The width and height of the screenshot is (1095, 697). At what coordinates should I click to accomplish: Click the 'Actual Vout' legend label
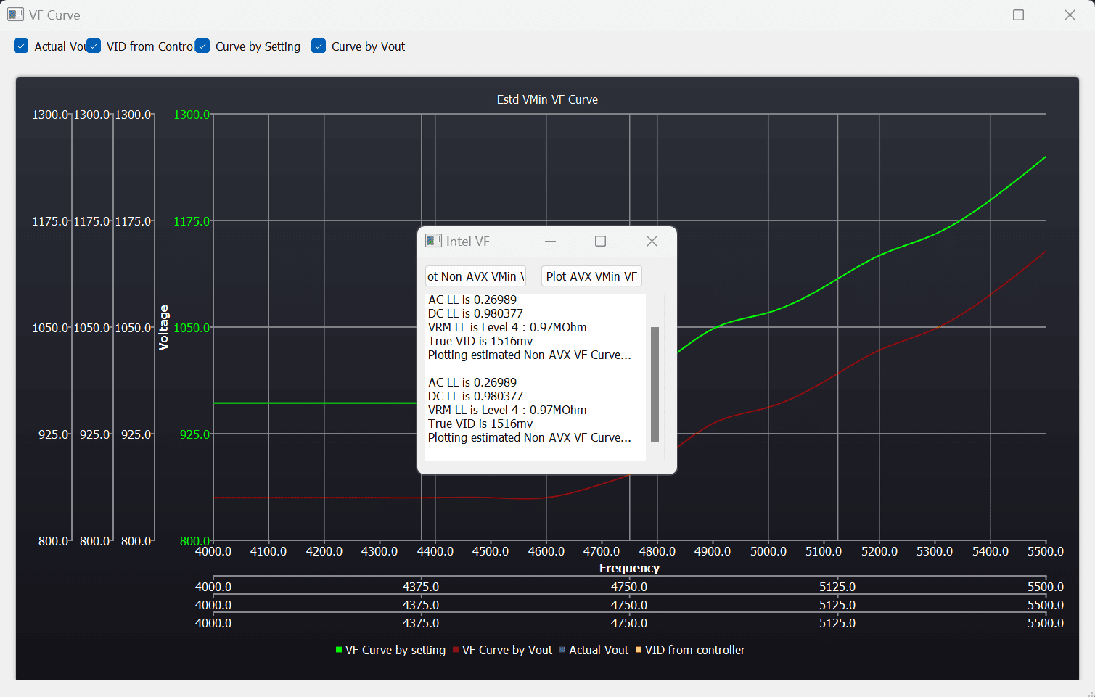pos(599,650)
